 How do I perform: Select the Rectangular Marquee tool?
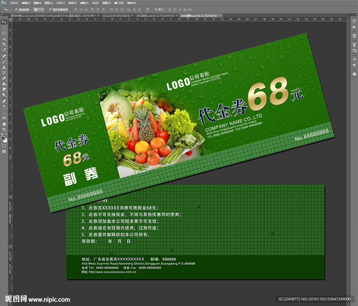coord(4,28)
